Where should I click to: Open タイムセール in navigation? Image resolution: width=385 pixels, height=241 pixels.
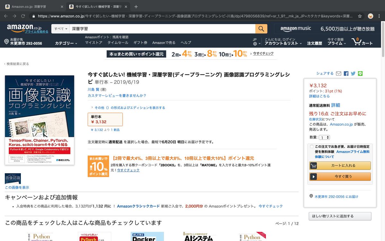click(118, 42)
